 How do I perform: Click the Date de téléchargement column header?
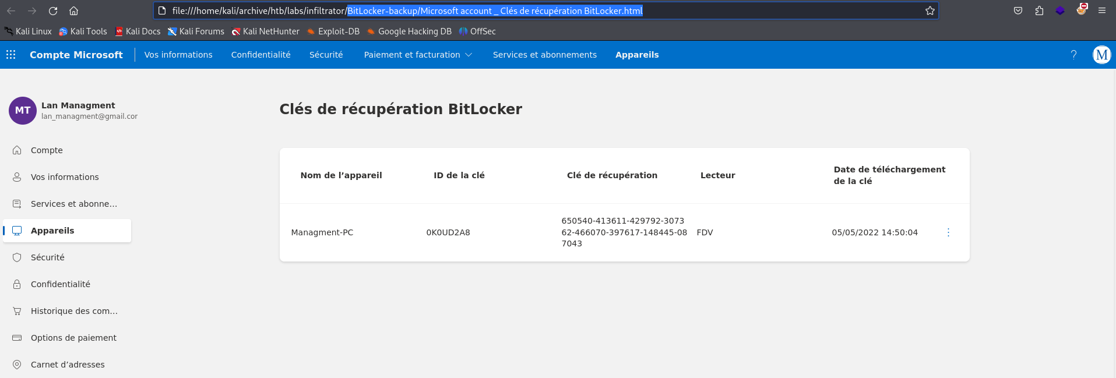[x=889, y=175]
